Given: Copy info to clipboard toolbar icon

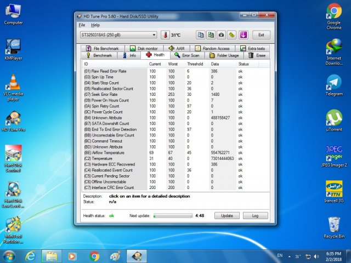Looking at the screenshot, I should [x=201, y=35].
